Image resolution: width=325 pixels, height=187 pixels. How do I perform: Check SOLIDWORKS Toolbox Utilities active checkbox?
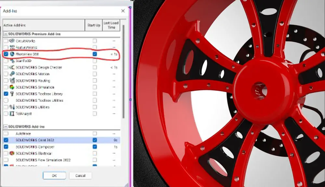[6, 100]
